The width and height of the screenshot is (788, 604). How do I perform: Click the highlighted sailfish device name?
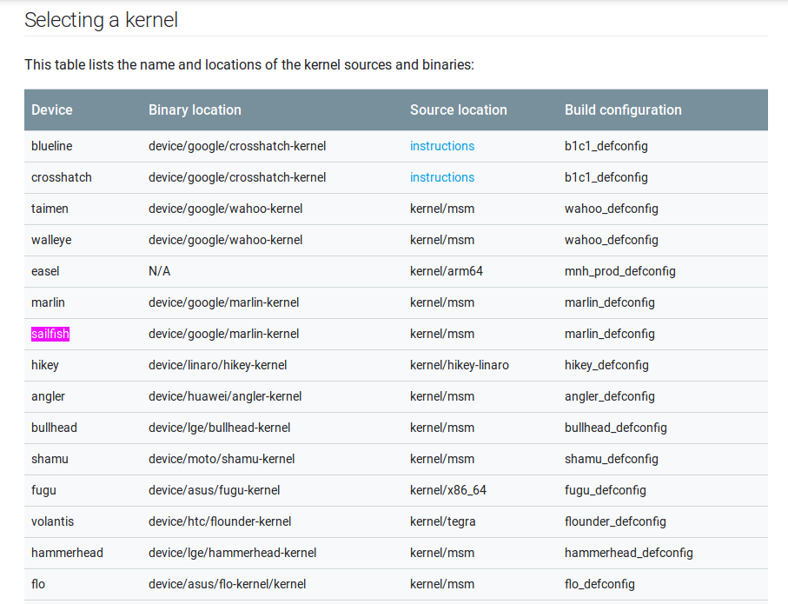(50, 334)
